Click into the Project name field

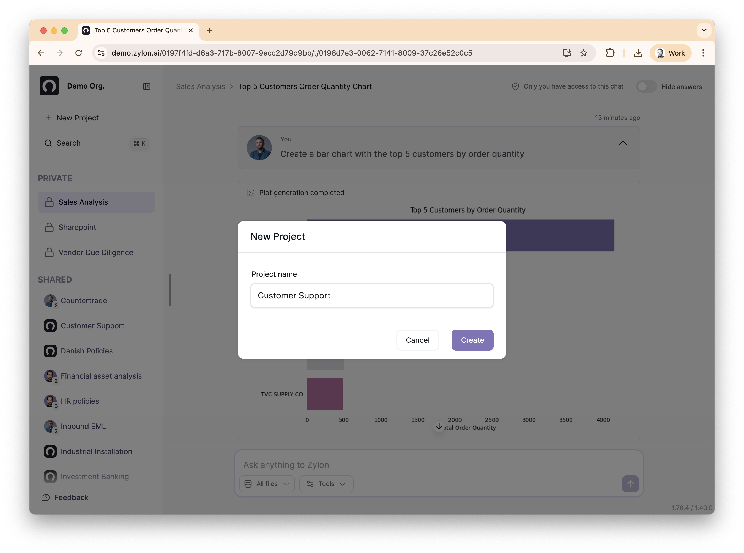click(372, 296)
